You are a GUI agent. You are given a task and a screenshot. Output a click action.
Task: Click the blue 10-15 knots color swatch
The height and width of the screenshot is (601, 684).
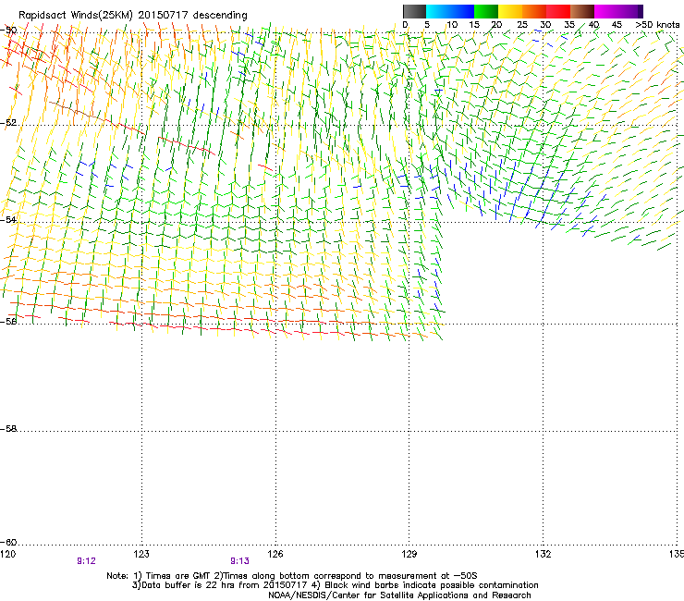[462, 11]
